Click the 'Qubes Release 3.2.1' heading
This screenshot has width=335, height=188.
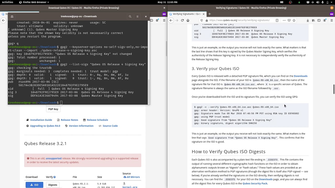(x=45, y=143)
